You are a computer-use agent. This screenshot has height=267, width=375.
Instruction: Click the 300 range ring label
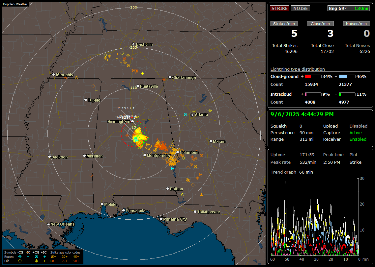point(133,7)
